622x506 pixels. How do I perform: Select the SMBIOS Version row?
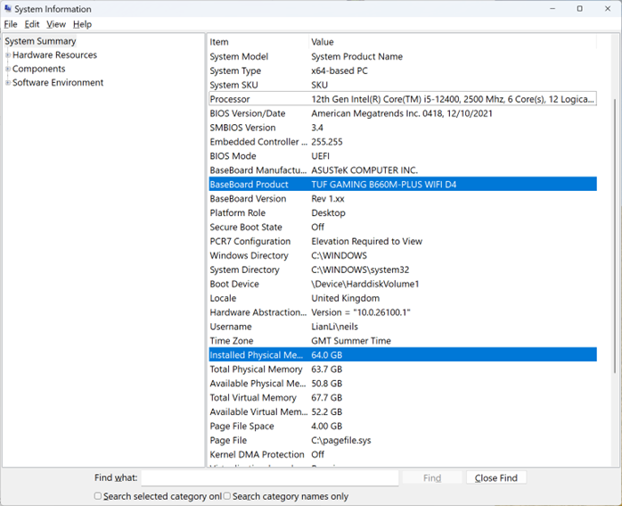[403, 128]
